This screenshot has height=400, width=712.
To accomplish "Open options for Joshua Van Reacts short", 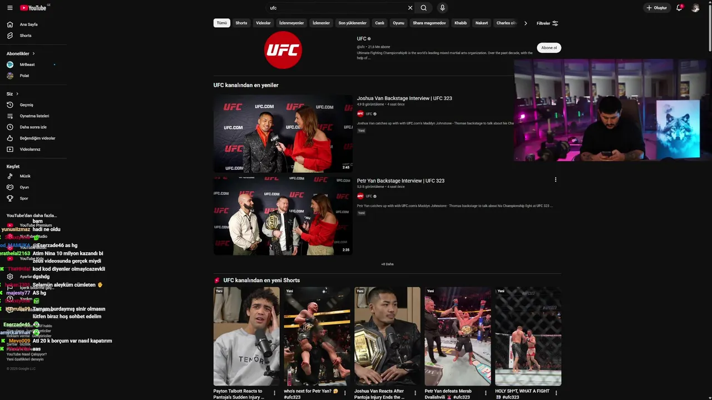I will 415,393.
